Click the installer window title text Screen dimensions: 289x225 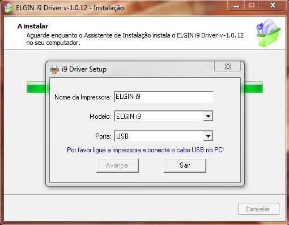click(x=70, y=8)
